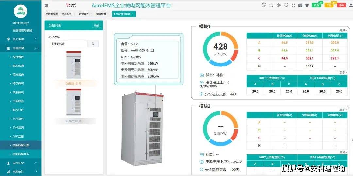353x176 pixels.
Task: Switch to the 管理驾驶舱 tab
Action: click(x=52, y=14)
